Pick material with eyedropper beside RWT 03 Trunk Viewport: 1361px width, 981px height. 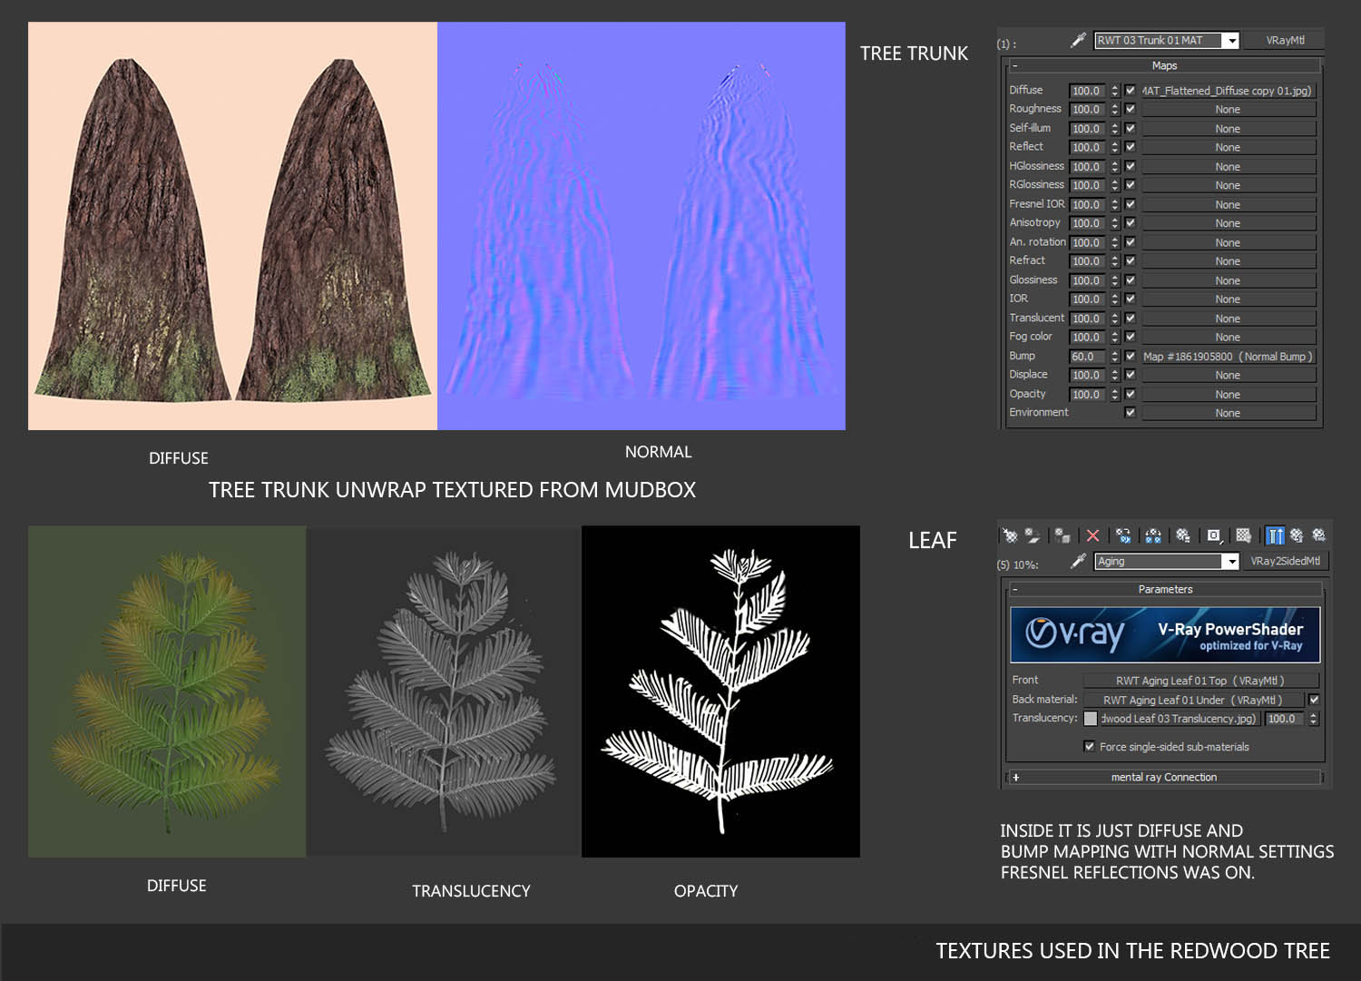pos(1078,40)
